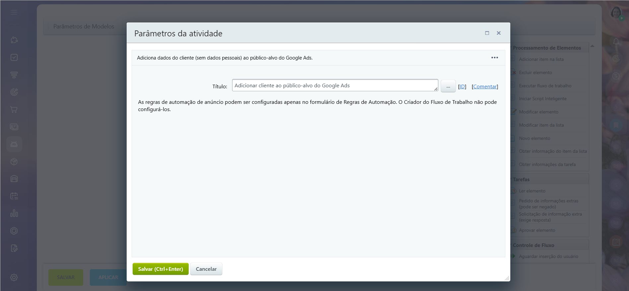Image resolution: width=629 pixels, height=291 pixels.
Task: Click the Comentar link
Action: pos(485,87)
